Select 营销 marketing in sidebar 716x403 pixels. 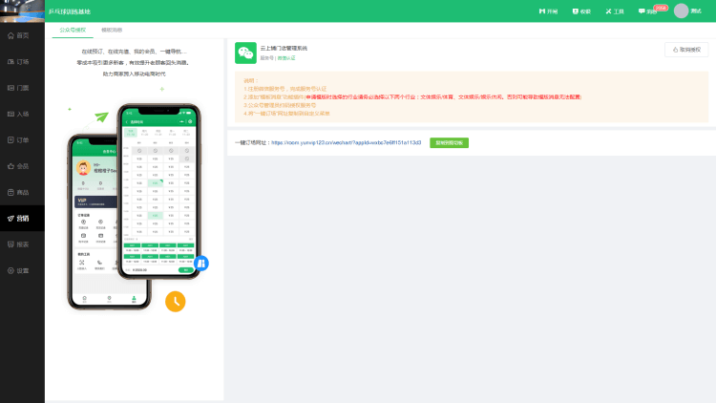(19, 219)
